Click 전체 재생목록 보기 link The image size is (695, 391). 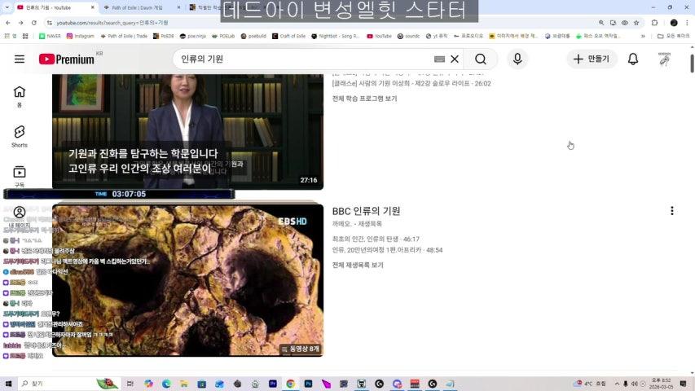[x=358, y=265]
